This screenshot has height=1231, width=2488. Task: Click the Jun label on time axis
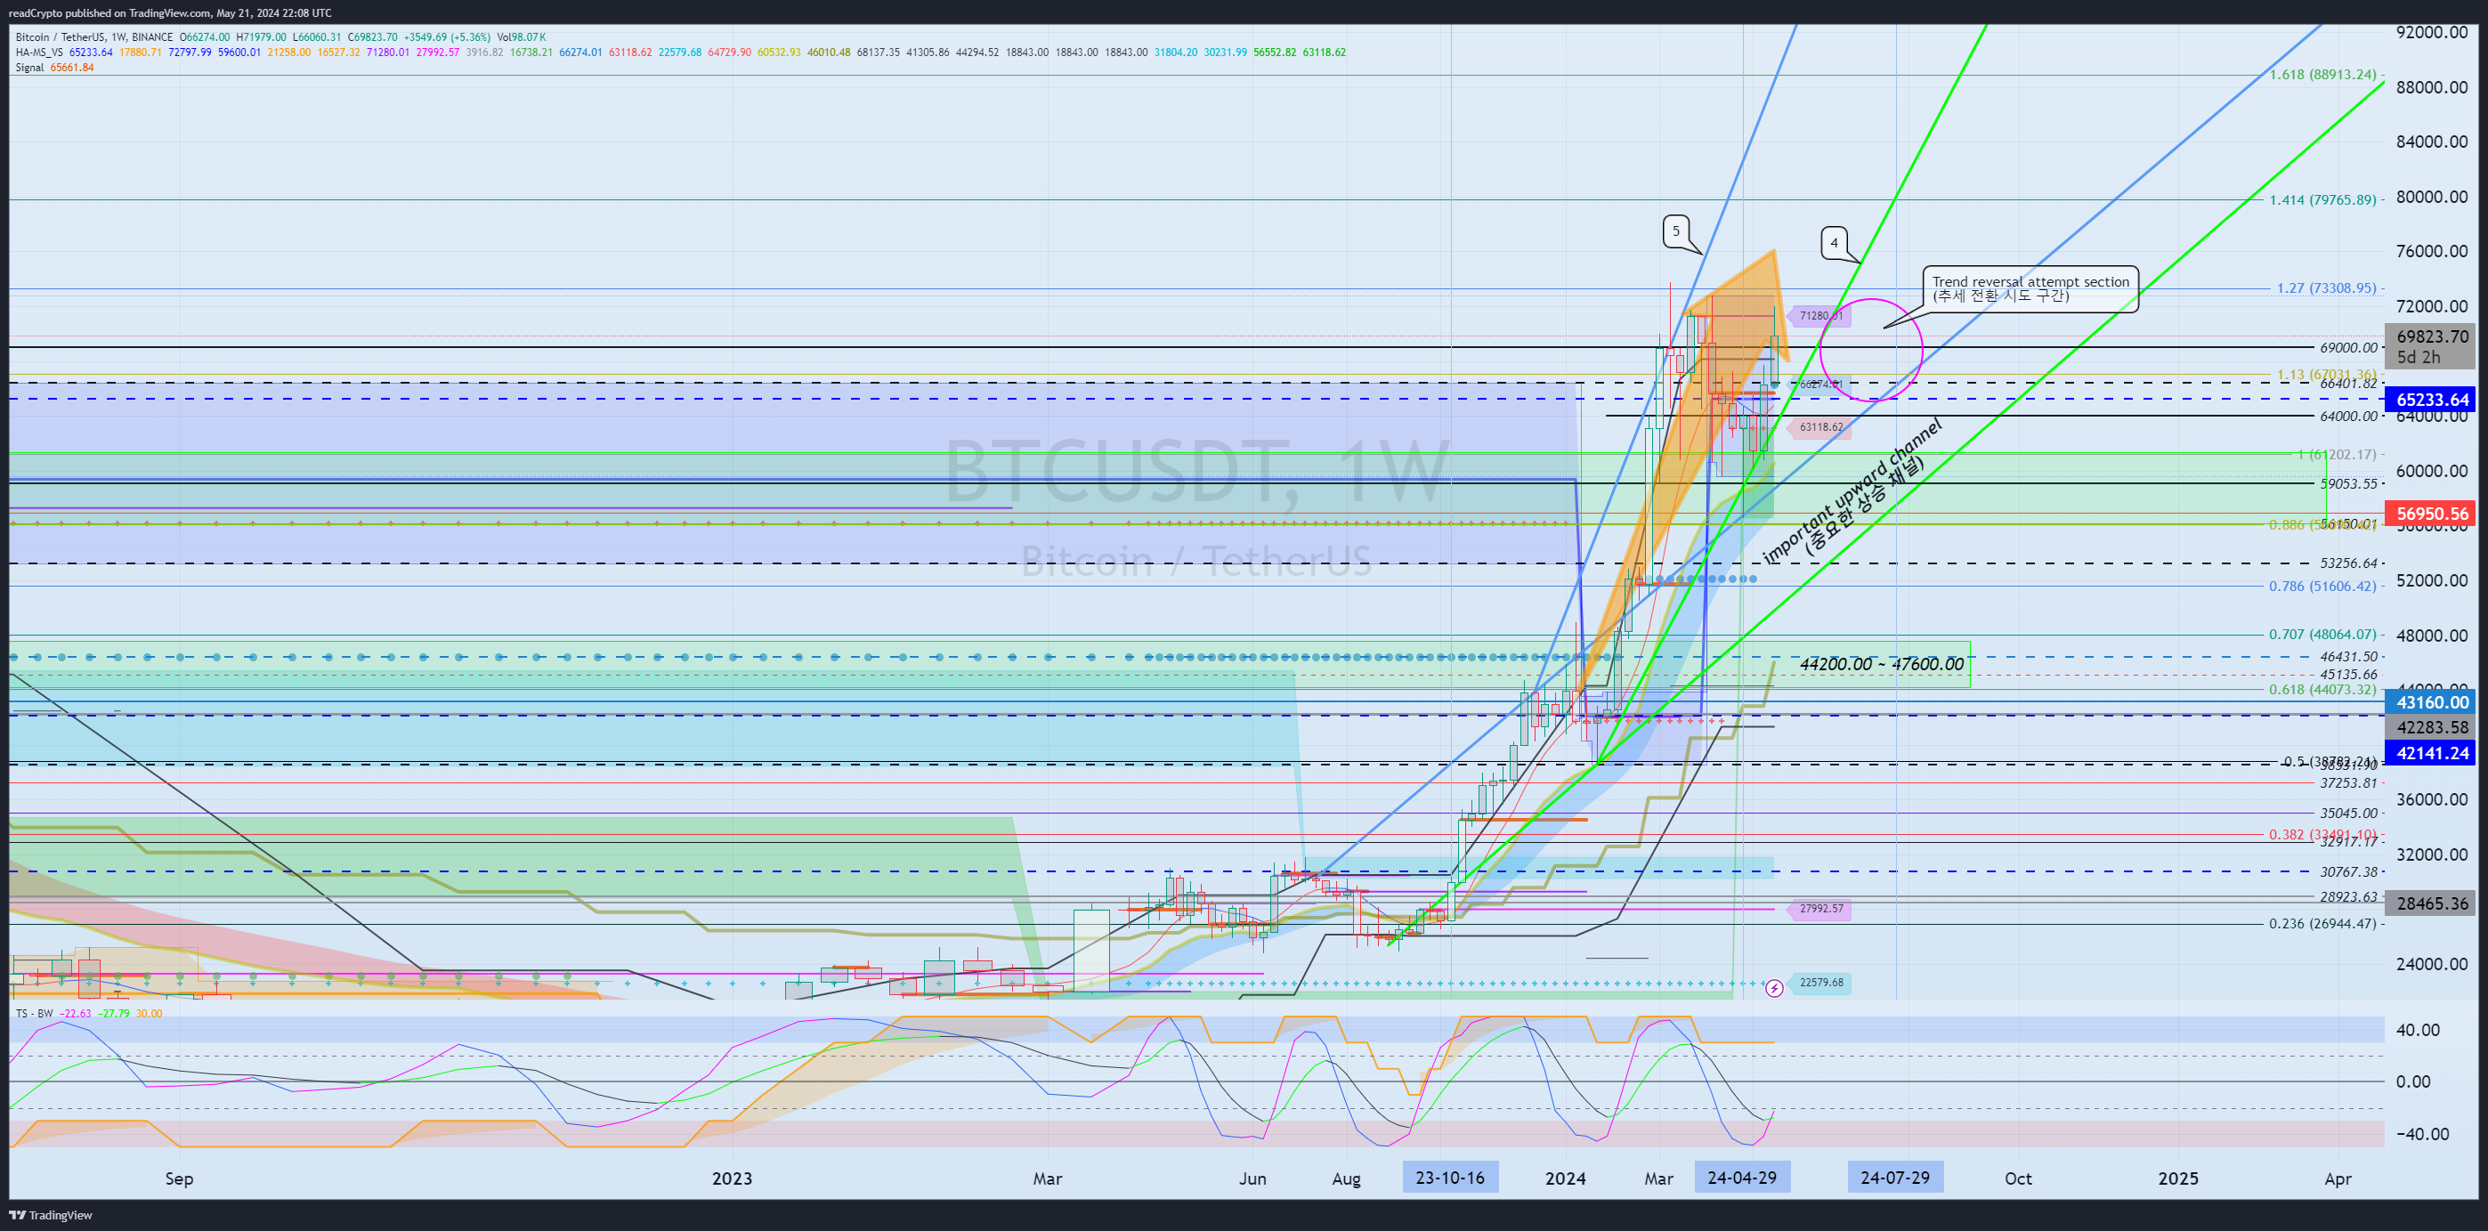1252,1178
